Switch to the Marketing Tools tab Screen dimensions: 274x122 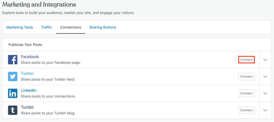[x=20, y=27]
